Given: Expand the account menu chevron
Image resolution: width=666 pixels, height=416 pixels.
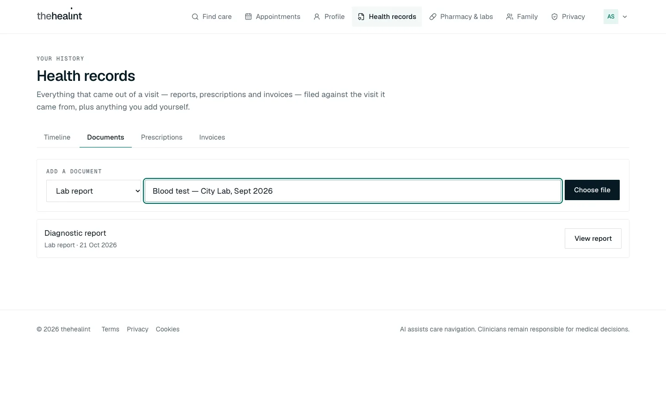Looking at the screenshot, I should pos(625,17).
